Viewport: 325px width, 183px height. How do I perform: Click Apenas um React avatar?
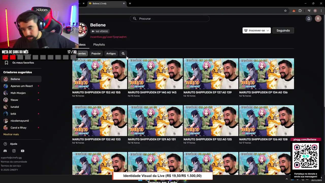tap(6, 86)
